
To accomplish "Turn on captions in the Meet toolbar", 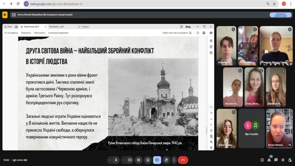I will (x=139, y=160).
